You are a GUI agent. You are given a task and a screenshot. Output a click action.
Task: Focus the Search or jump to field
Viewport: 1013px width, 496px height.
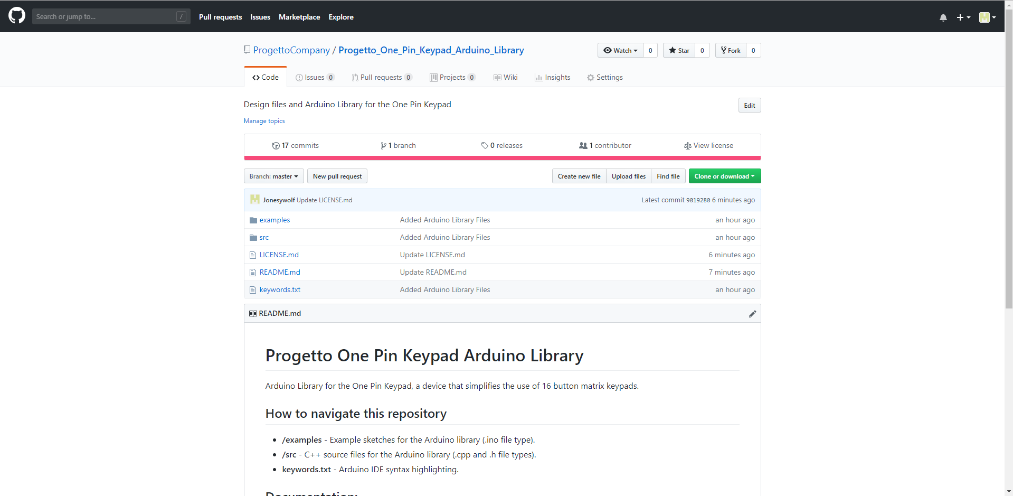[111, 16]
